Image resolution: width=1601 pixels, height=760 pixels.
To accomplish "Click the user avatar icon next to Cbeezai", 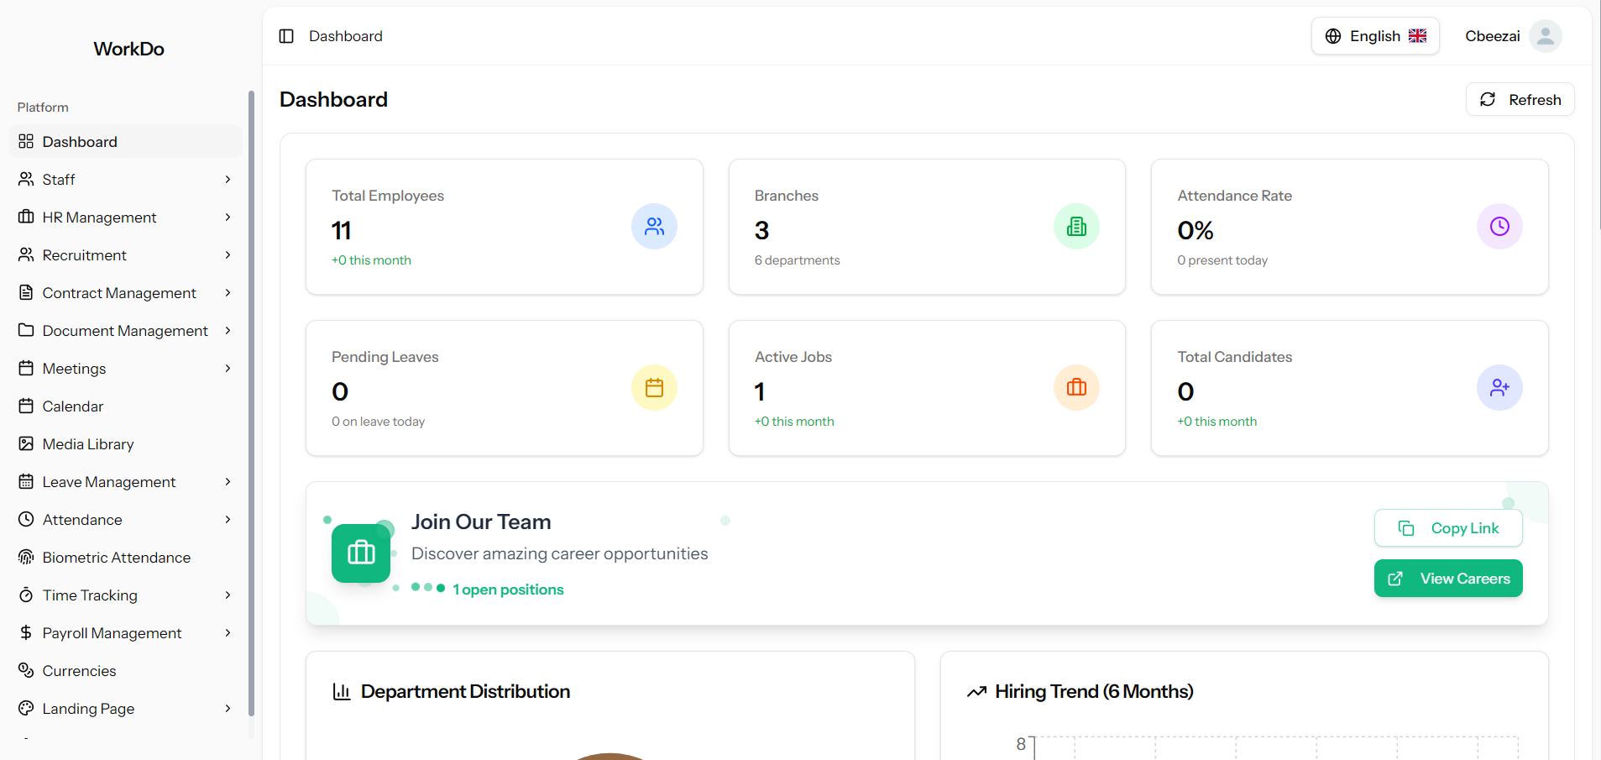I will (x=1545, y=36).
